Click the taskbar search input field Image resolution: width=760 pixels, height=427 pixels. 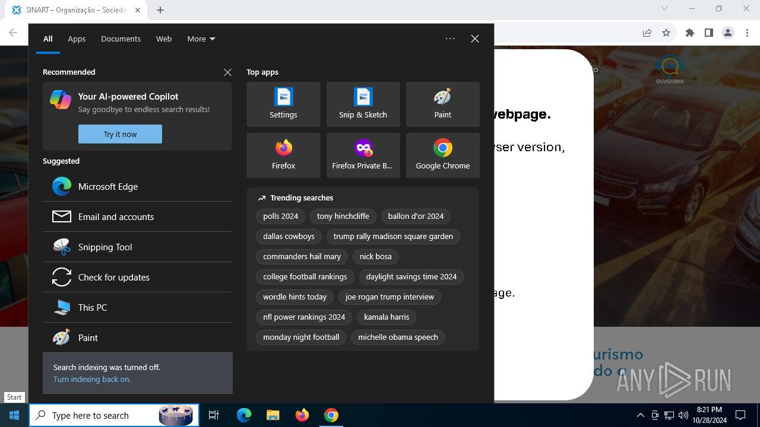[x=113, y=415]
